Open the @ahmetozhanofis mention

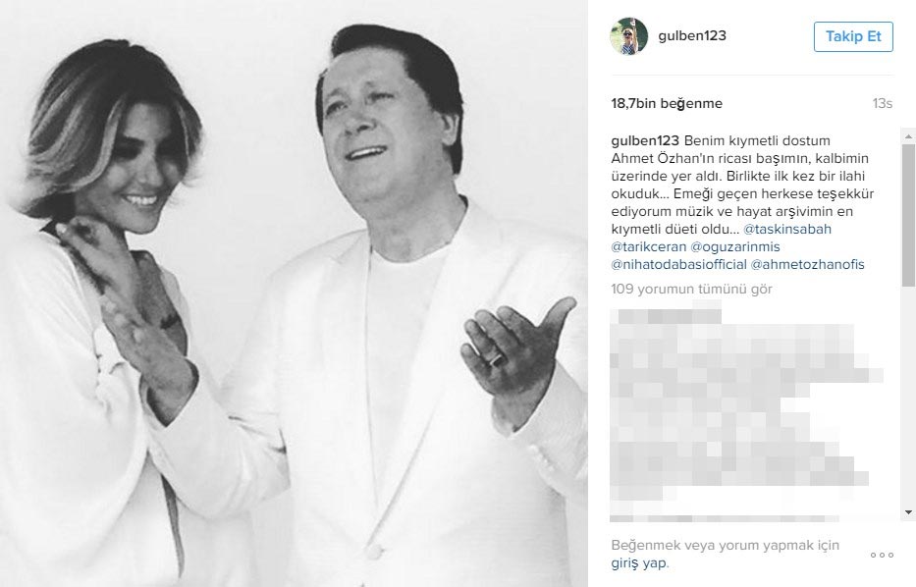[x=807, y=264]
